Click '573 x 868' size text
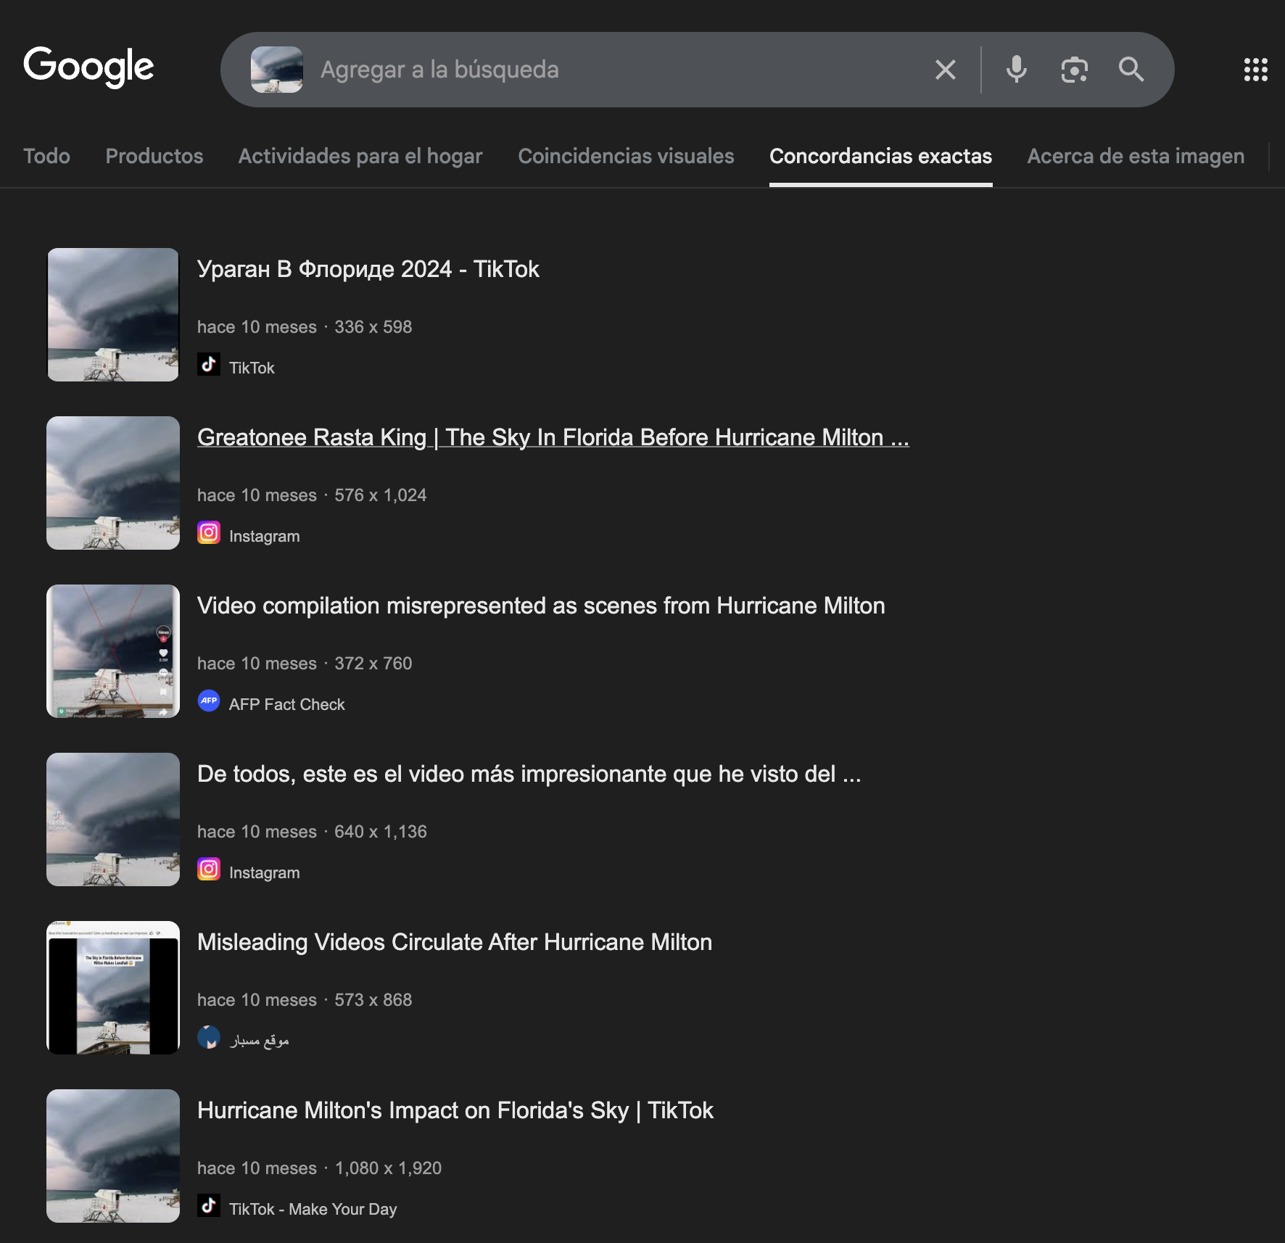 click(x=373, y=1000)
